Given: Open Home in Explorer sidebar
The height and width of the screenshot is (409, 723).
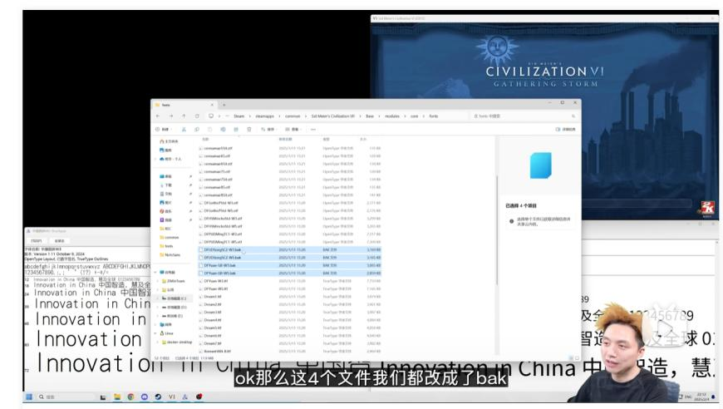Looking at the screenshot, I should click(x=169, y=141).
